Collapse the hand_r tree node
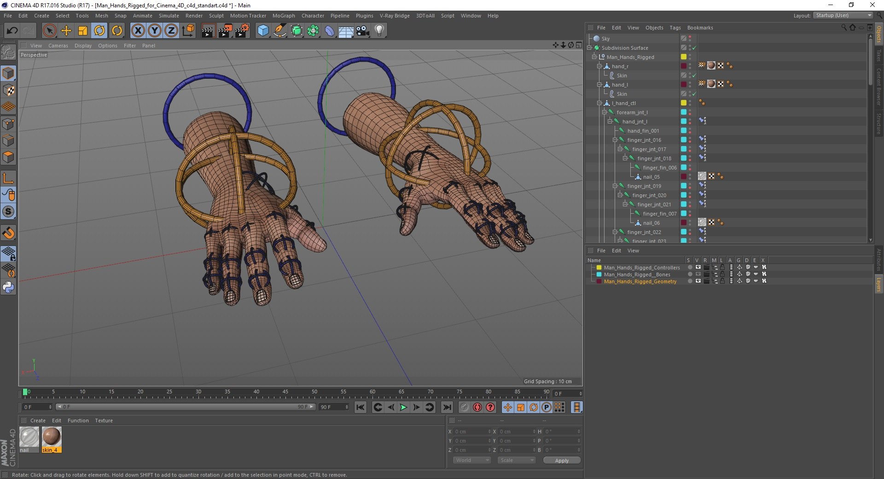Viewport: 884px width, 479px height. click(x=599, y=66)
